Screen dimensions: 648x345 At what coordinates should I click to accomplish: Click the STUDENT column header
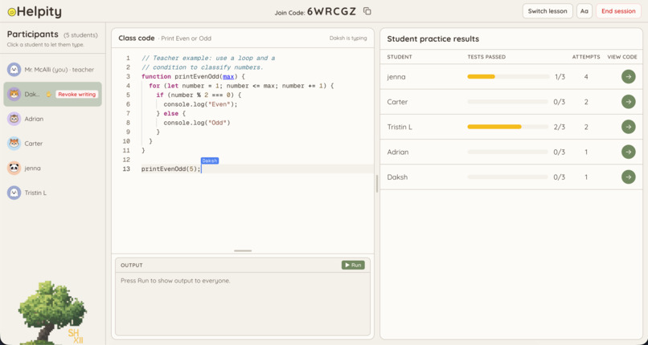coord(400,57)
